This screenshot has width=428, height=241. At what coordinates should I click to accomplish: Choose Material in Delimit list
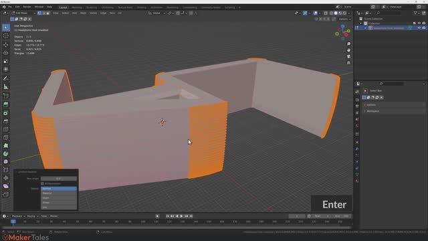(59, 193)
